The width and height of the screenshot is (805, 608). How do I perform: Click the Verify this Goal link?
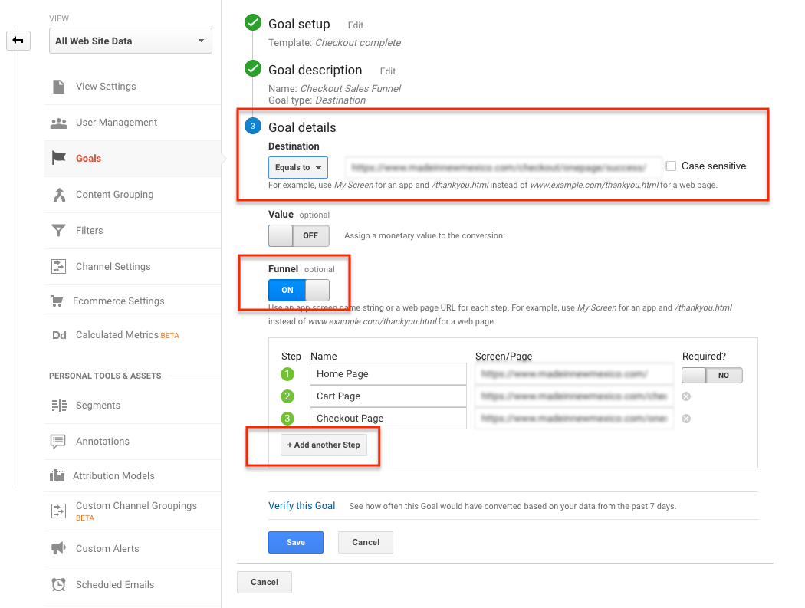302,505
